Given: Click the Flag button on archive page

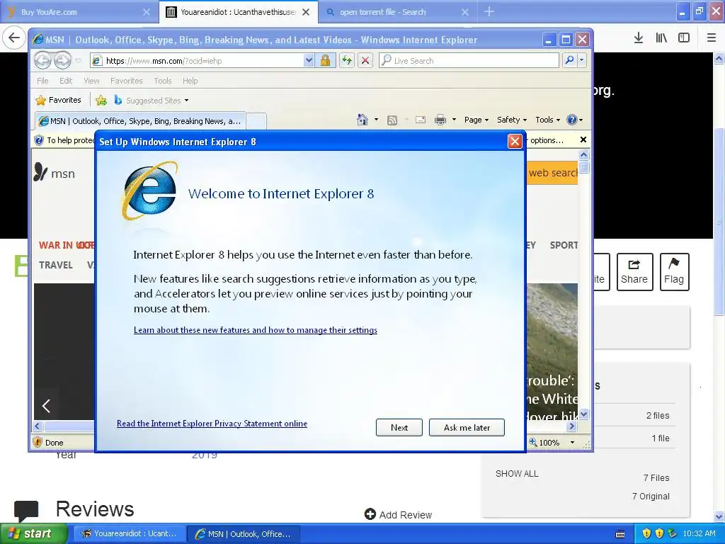Looking at the screenshot, I should 674,272.
